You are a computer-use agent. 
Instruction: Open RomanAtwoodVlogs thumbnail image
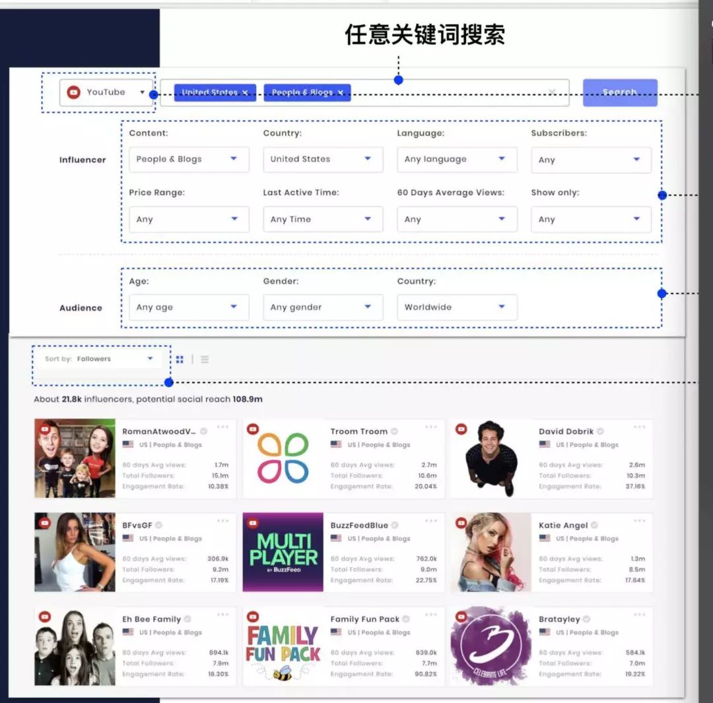click(x=75, y=458)
